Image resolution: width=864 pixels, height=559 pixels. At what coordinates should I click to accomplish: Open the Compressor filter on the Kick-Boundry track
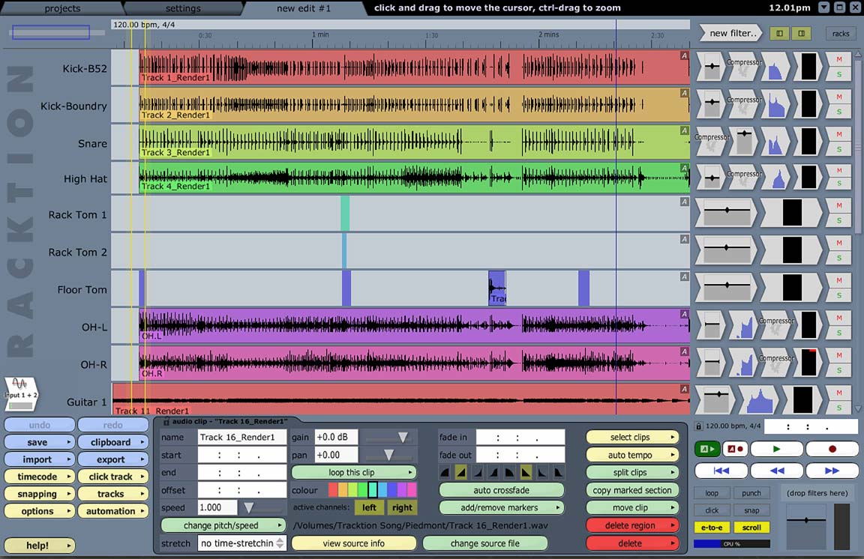point(744,103)
